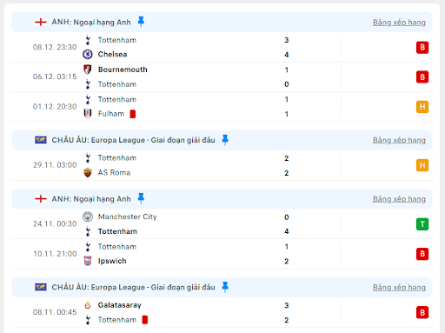Click the Chelsea club crest icon
445x333 pixels.
[88, 54]
